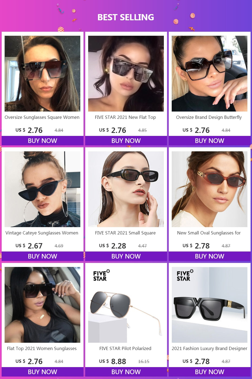Viewport: 252px width, 379px height.
Task: Click the FIVE STAR logo on the luxury designer sunglasses
Action: [x=185, y=275]
